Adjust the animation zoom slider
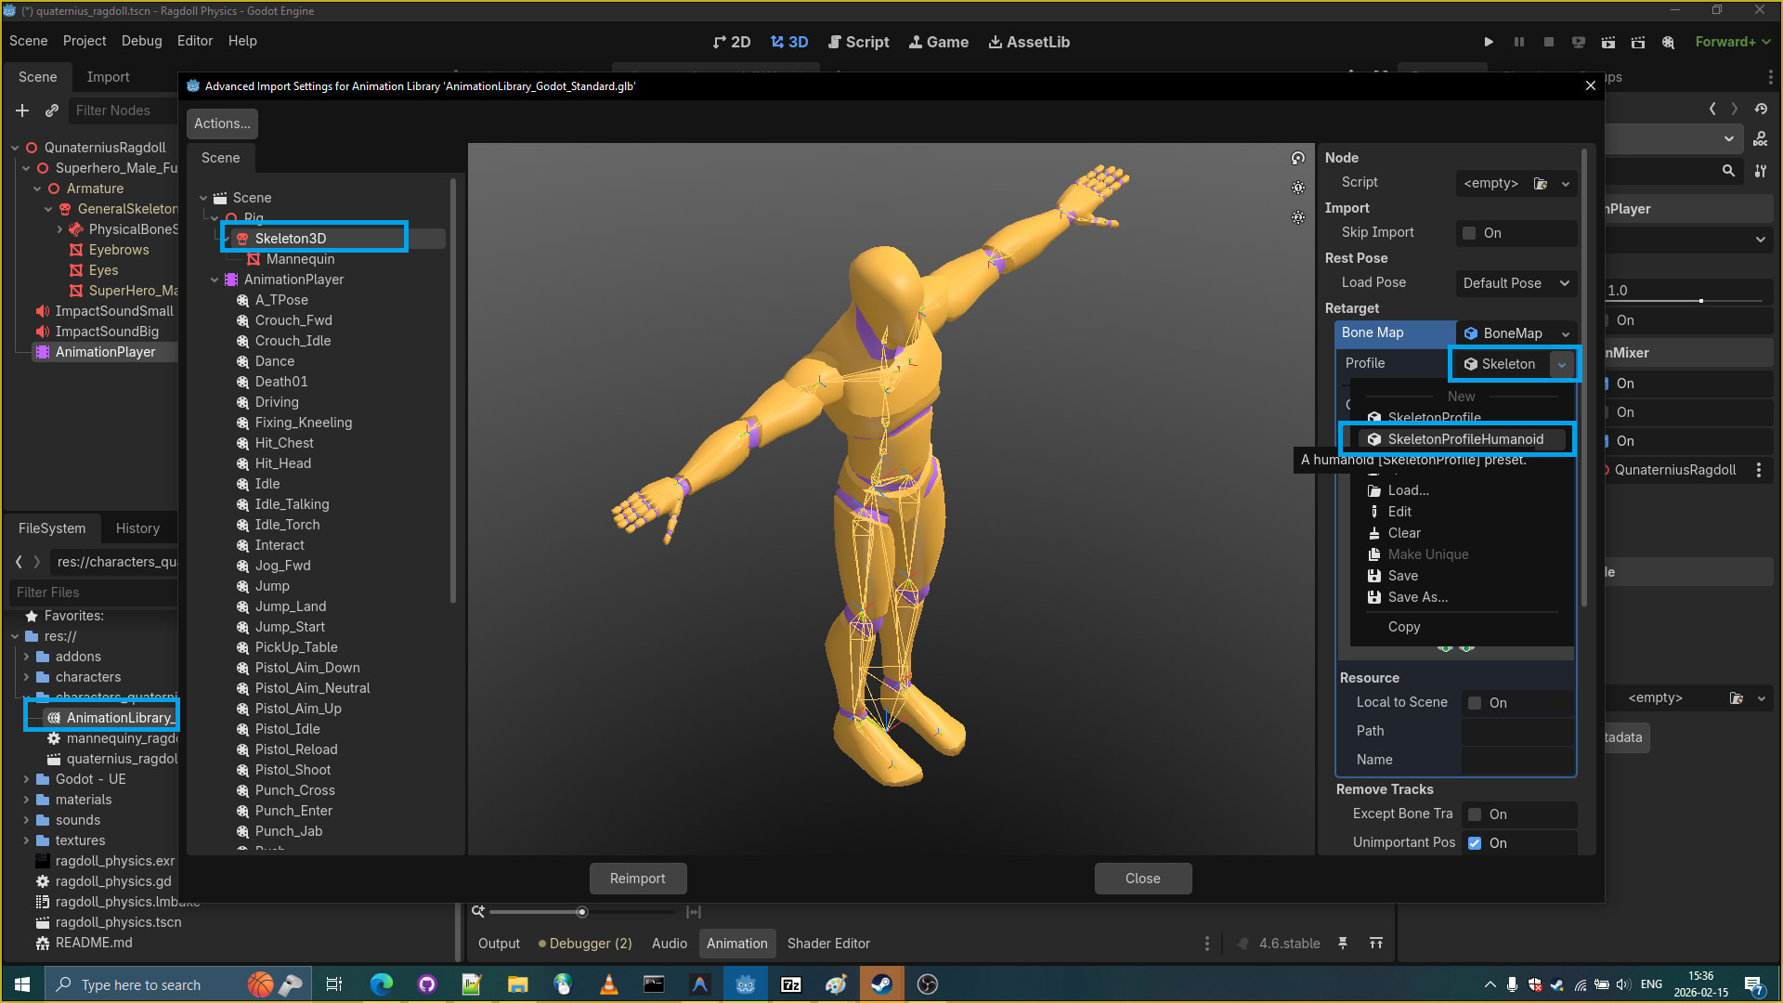1783x1003 pixels. 582,912
